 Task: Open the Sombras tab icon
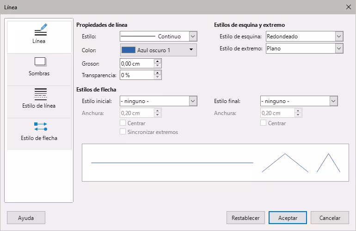41,62
